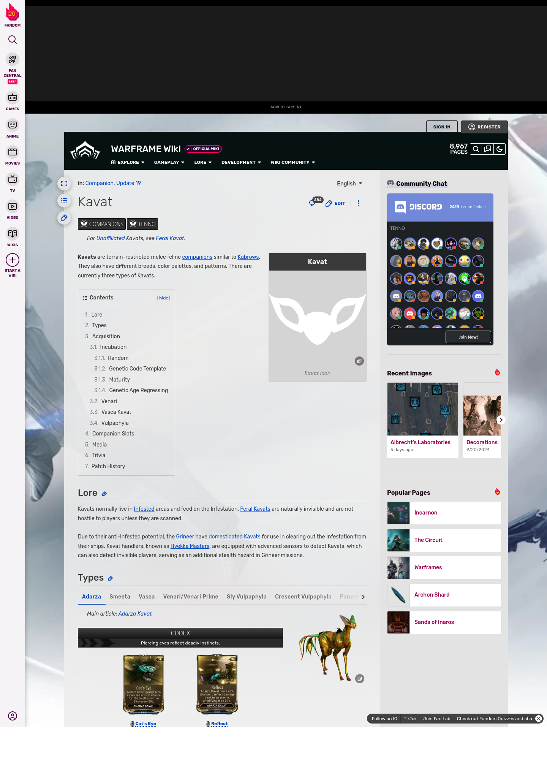Image resolution: width=547 pixels, height=760 pixels.
Task: Open the Hyekka Masters link
Action: point(190,546)
